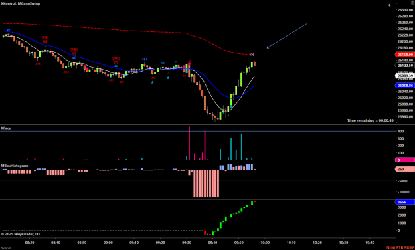Select the XKontrol, MGannSwing indicator label
This screenshot has height=250, width=415.
21,3
